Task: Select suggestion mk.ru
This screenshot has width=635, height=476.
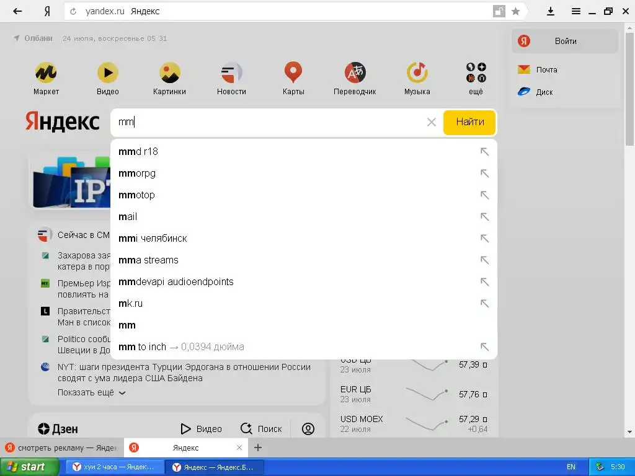Action: (x=304, y=303)
